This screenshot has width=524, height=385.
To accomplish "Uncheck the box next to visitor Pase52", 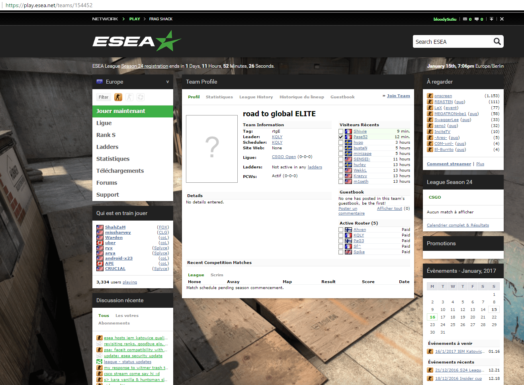I will tap(341, 137).
